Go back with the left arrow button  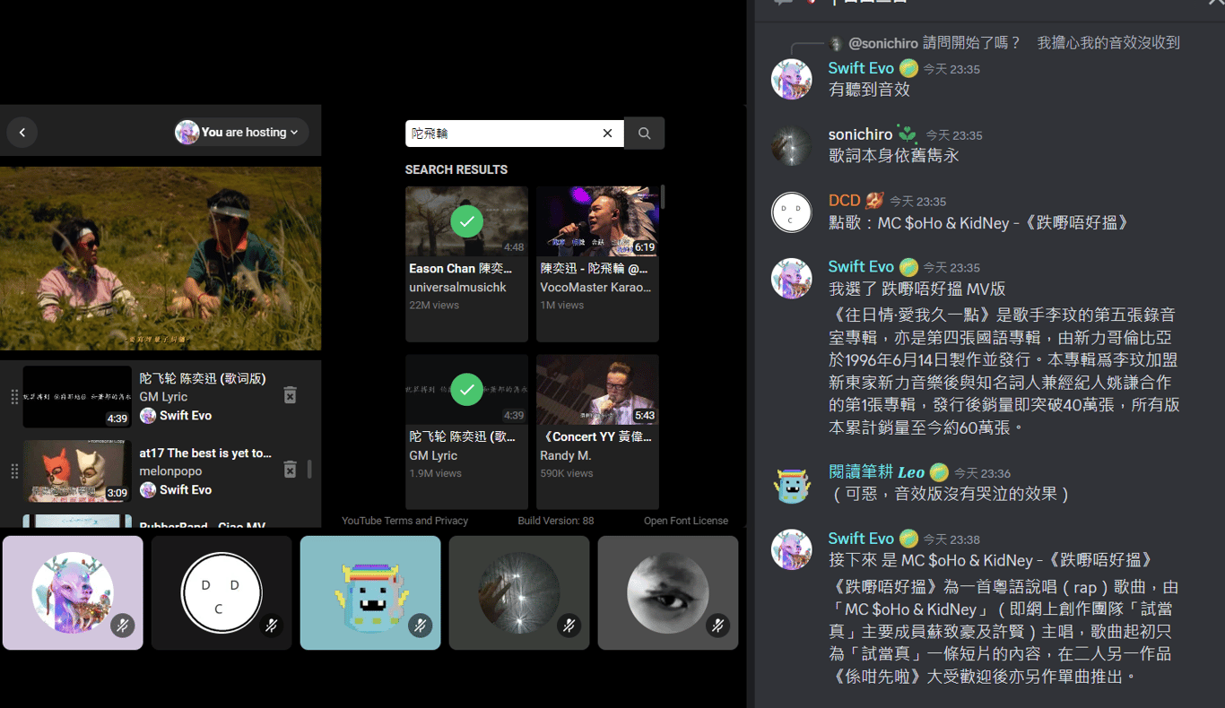point(22,133)
